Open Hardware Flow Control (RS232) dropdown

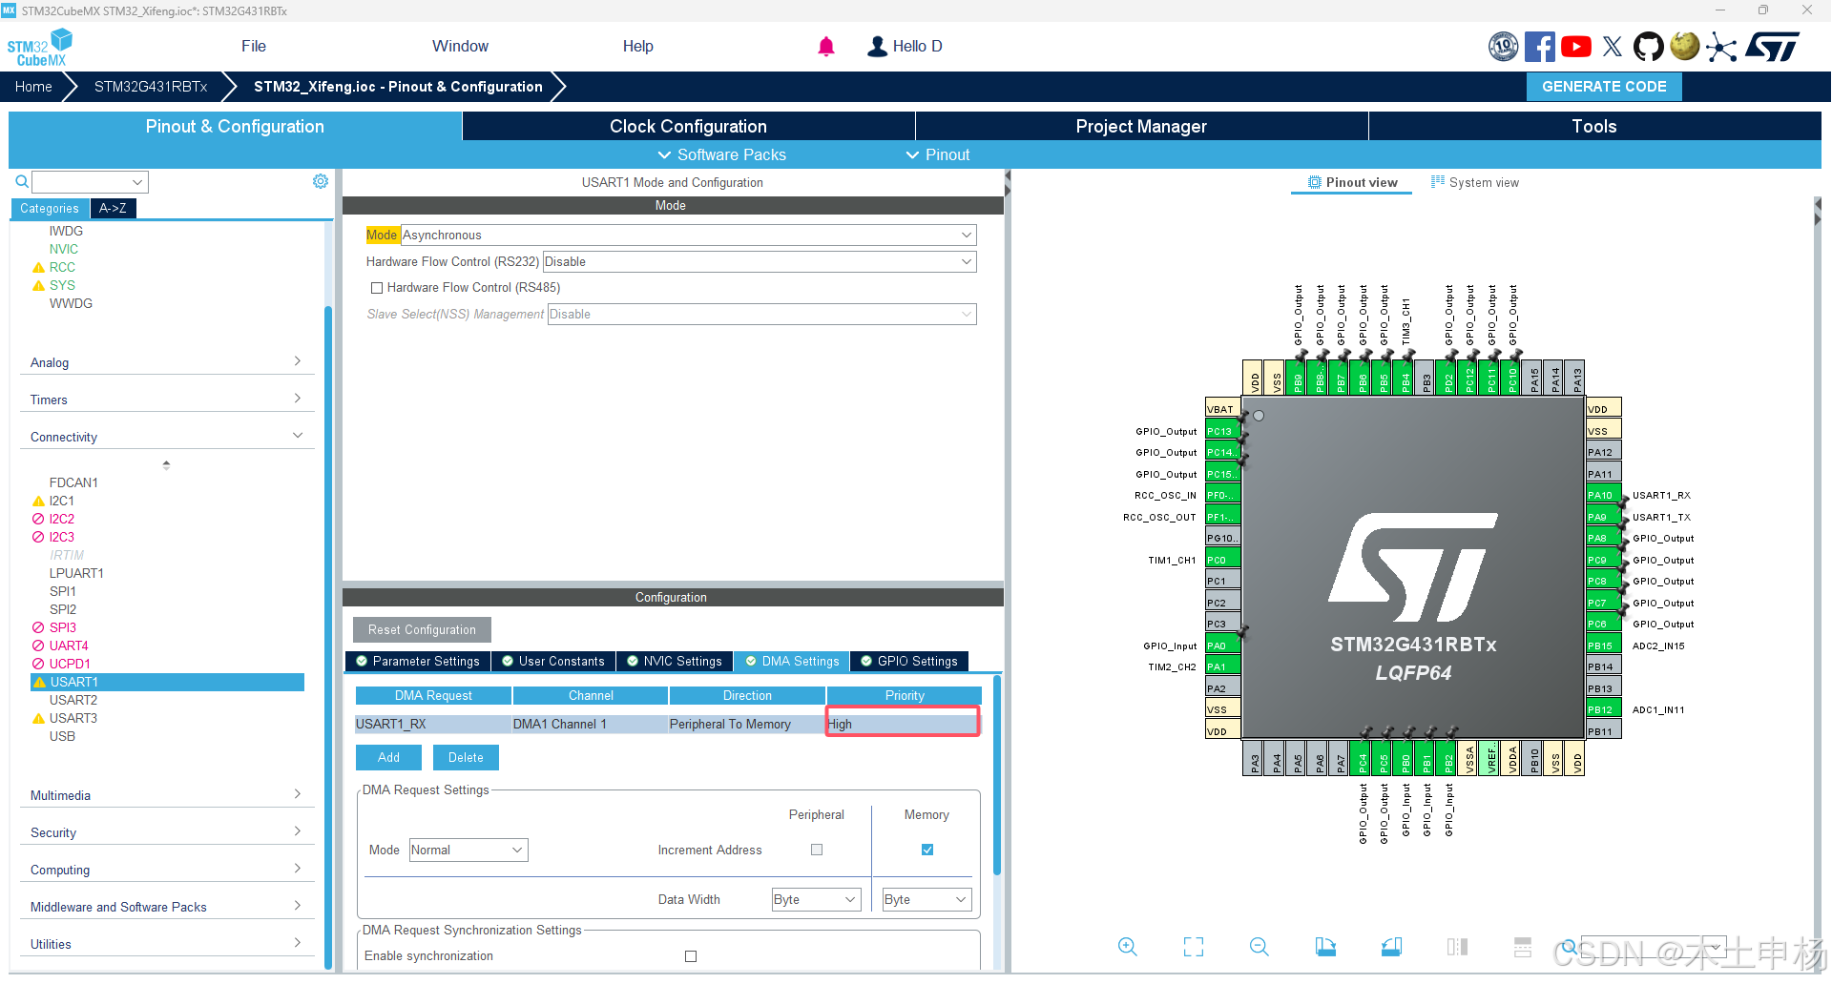tap(760, 261)
